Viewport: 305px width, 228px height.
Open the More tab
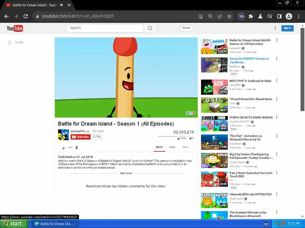[185, 147]
